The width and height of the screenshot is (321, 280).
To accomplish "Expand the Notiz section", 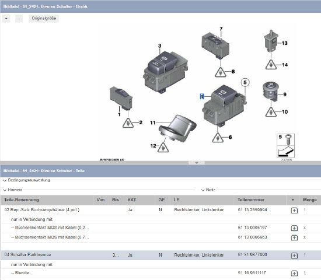I will (x=208, y=190).
